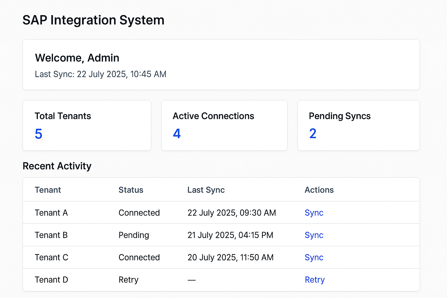Viewport: 447px width, 298px height.
Task: Click the Status column header
Action: pyautogui.click(x=131, y=190)
